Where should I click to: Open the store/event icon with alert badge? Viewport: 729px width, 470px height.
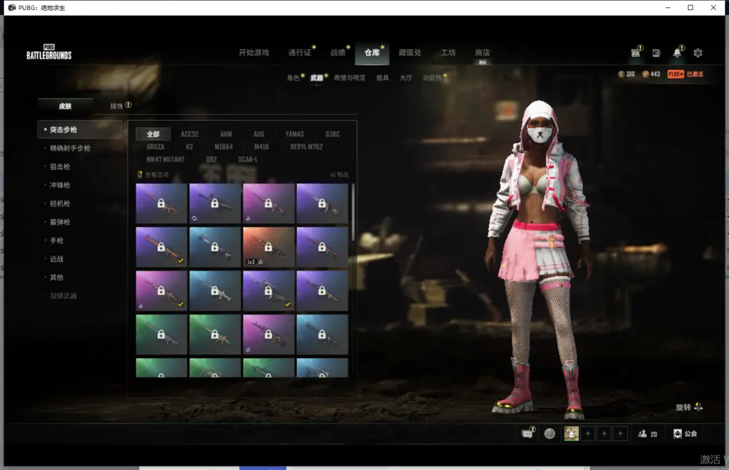point(636,53)
